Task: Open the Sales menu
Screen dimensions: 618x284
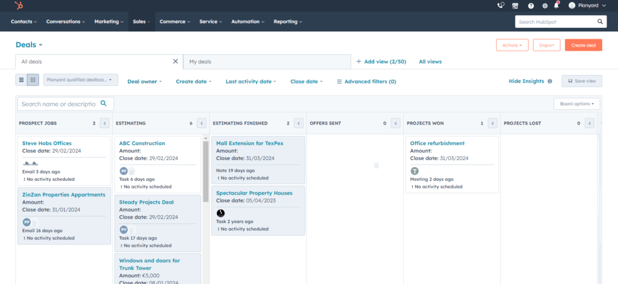Action: point(141,22)
